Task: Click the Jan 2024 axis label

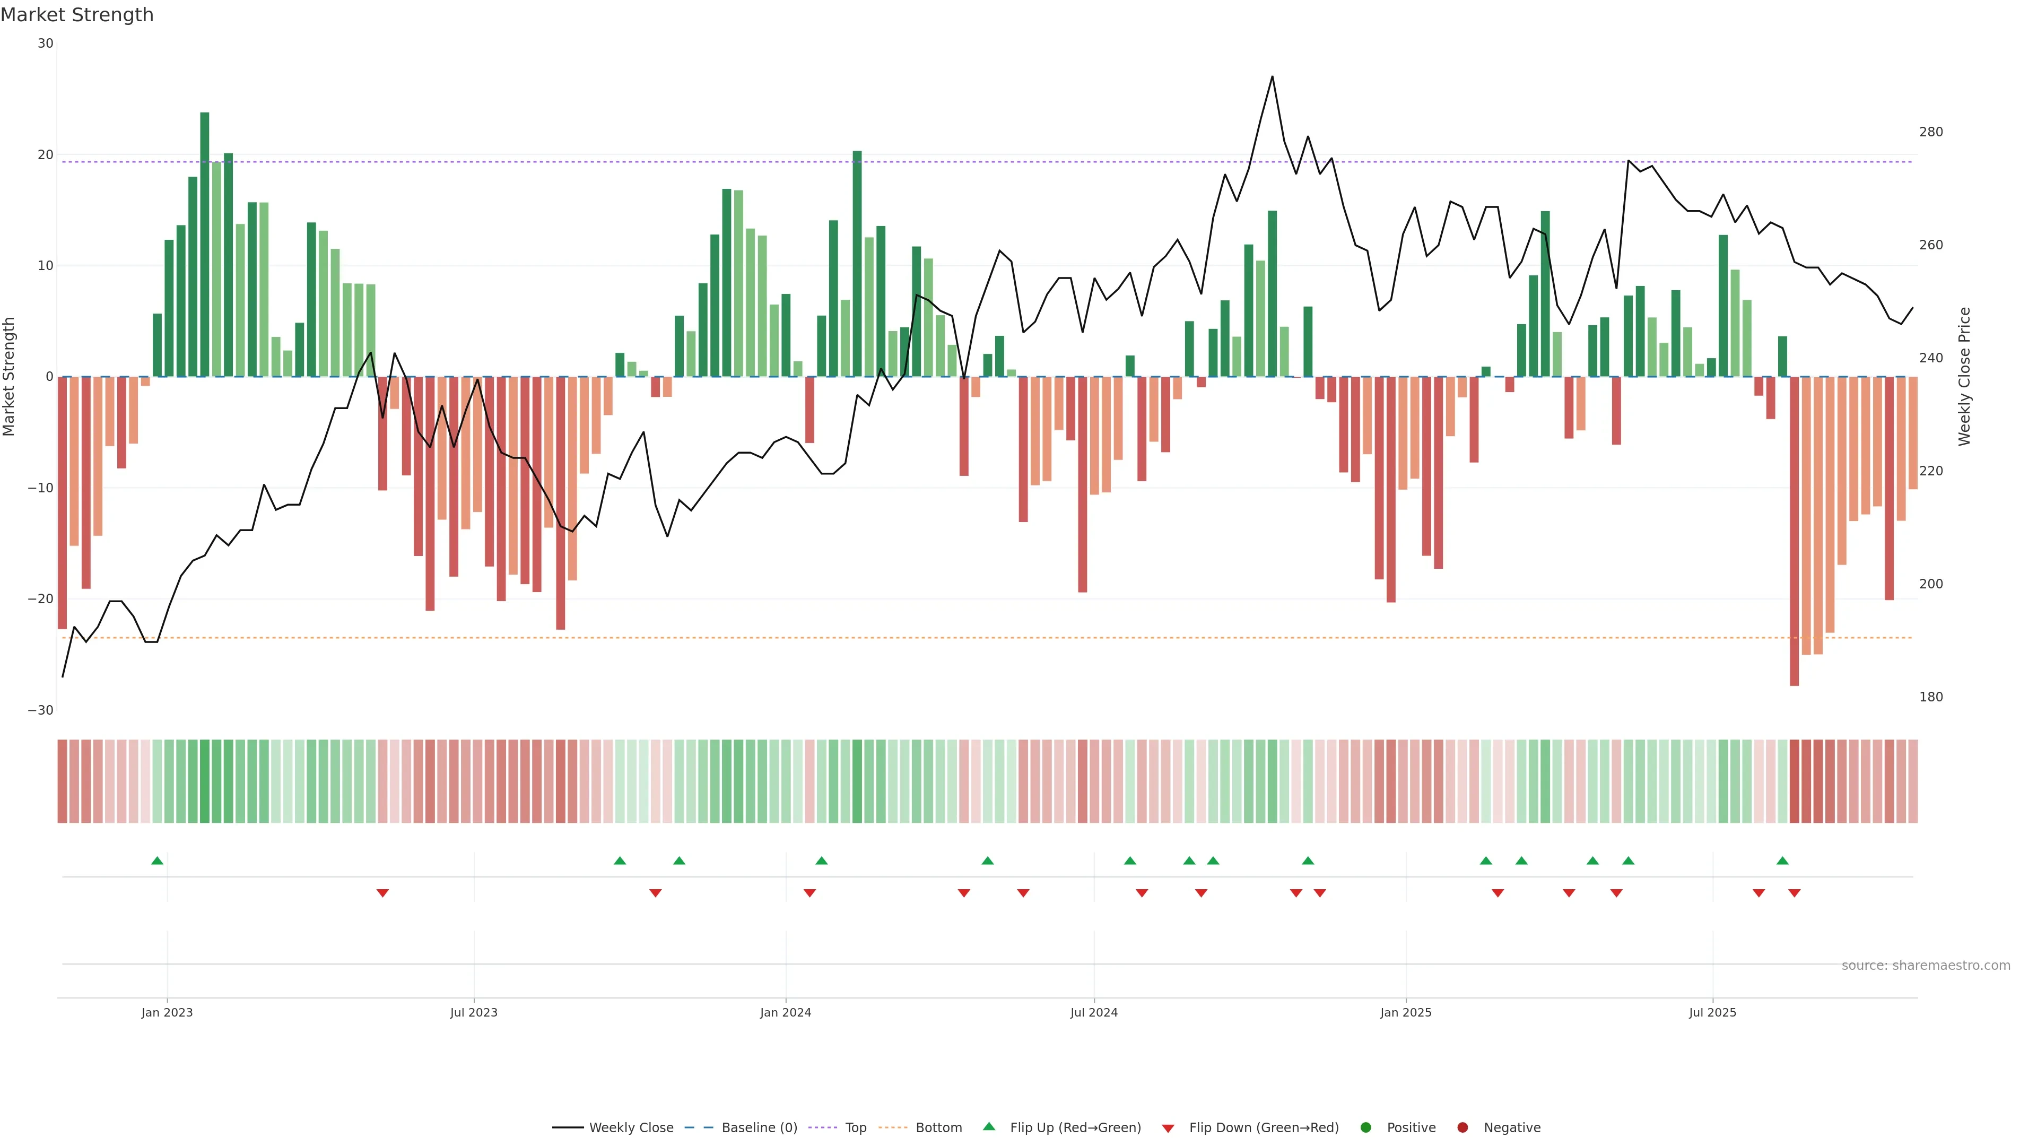Action: pyautogui.click(x=785, y=1012)
